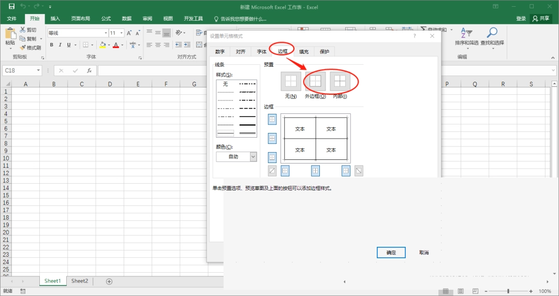Click the red font color A

[116, 45]
